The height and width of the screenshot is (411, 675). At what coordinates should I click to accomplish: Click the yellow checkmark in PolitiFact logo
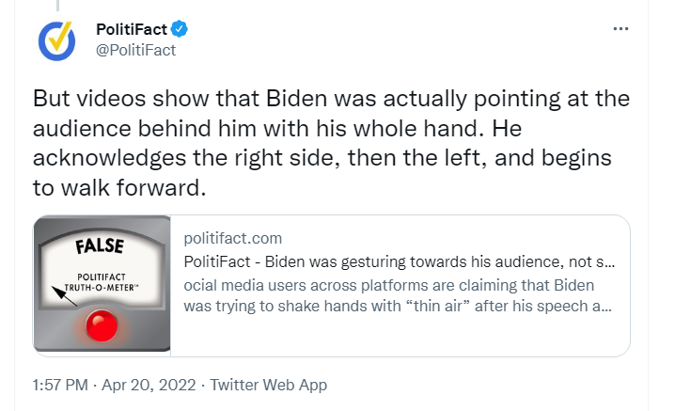click(x=60, y=36)
